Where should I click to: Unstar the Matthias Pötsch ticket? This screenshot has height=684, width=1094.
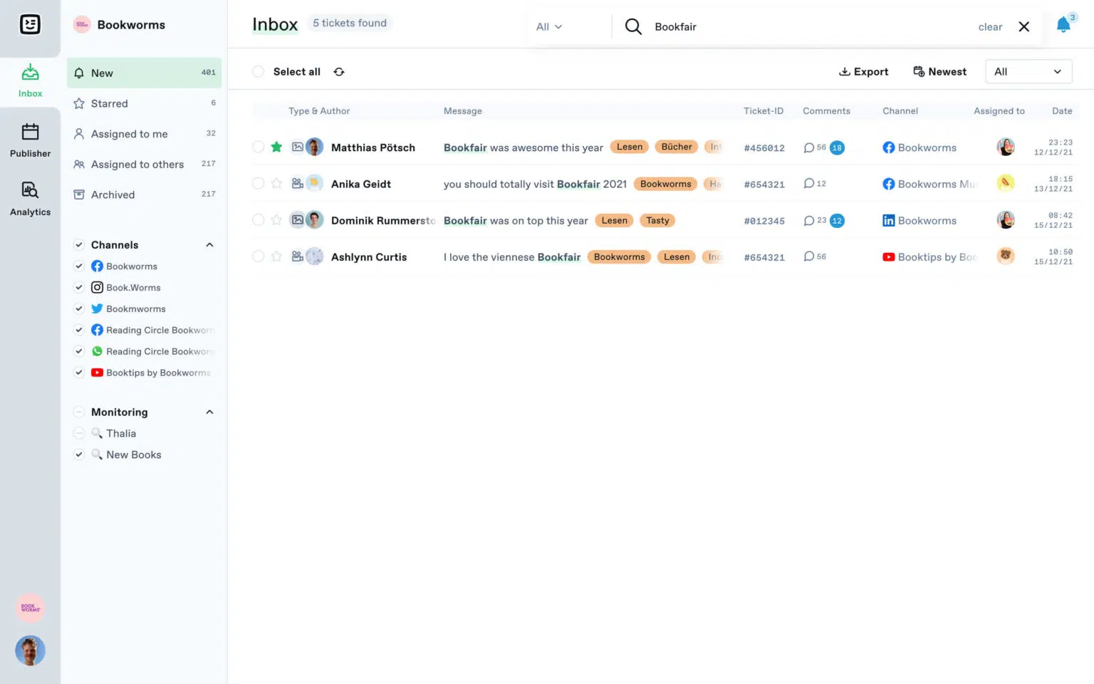pyautogui.click(x=276, y=147)
